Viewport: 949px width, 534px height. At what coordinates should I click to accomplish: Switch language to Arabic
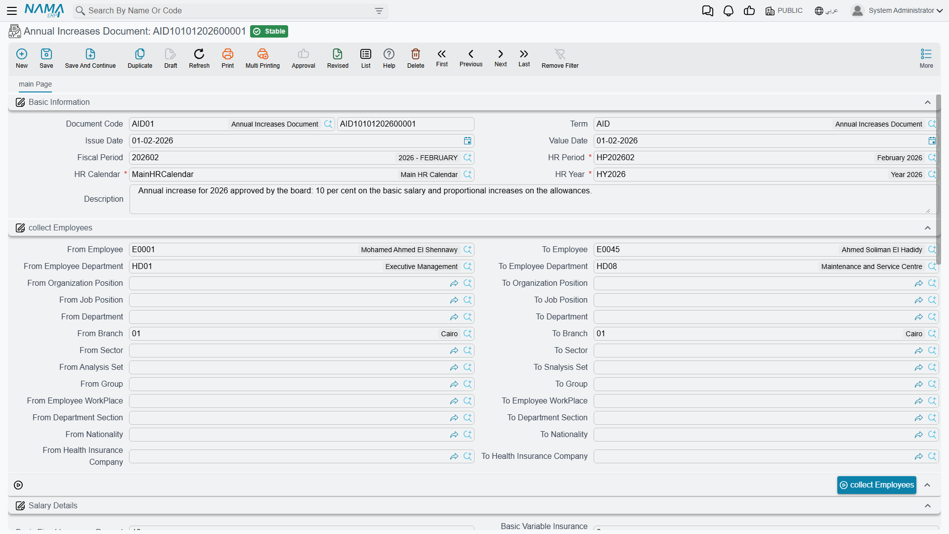pos(826,11)
